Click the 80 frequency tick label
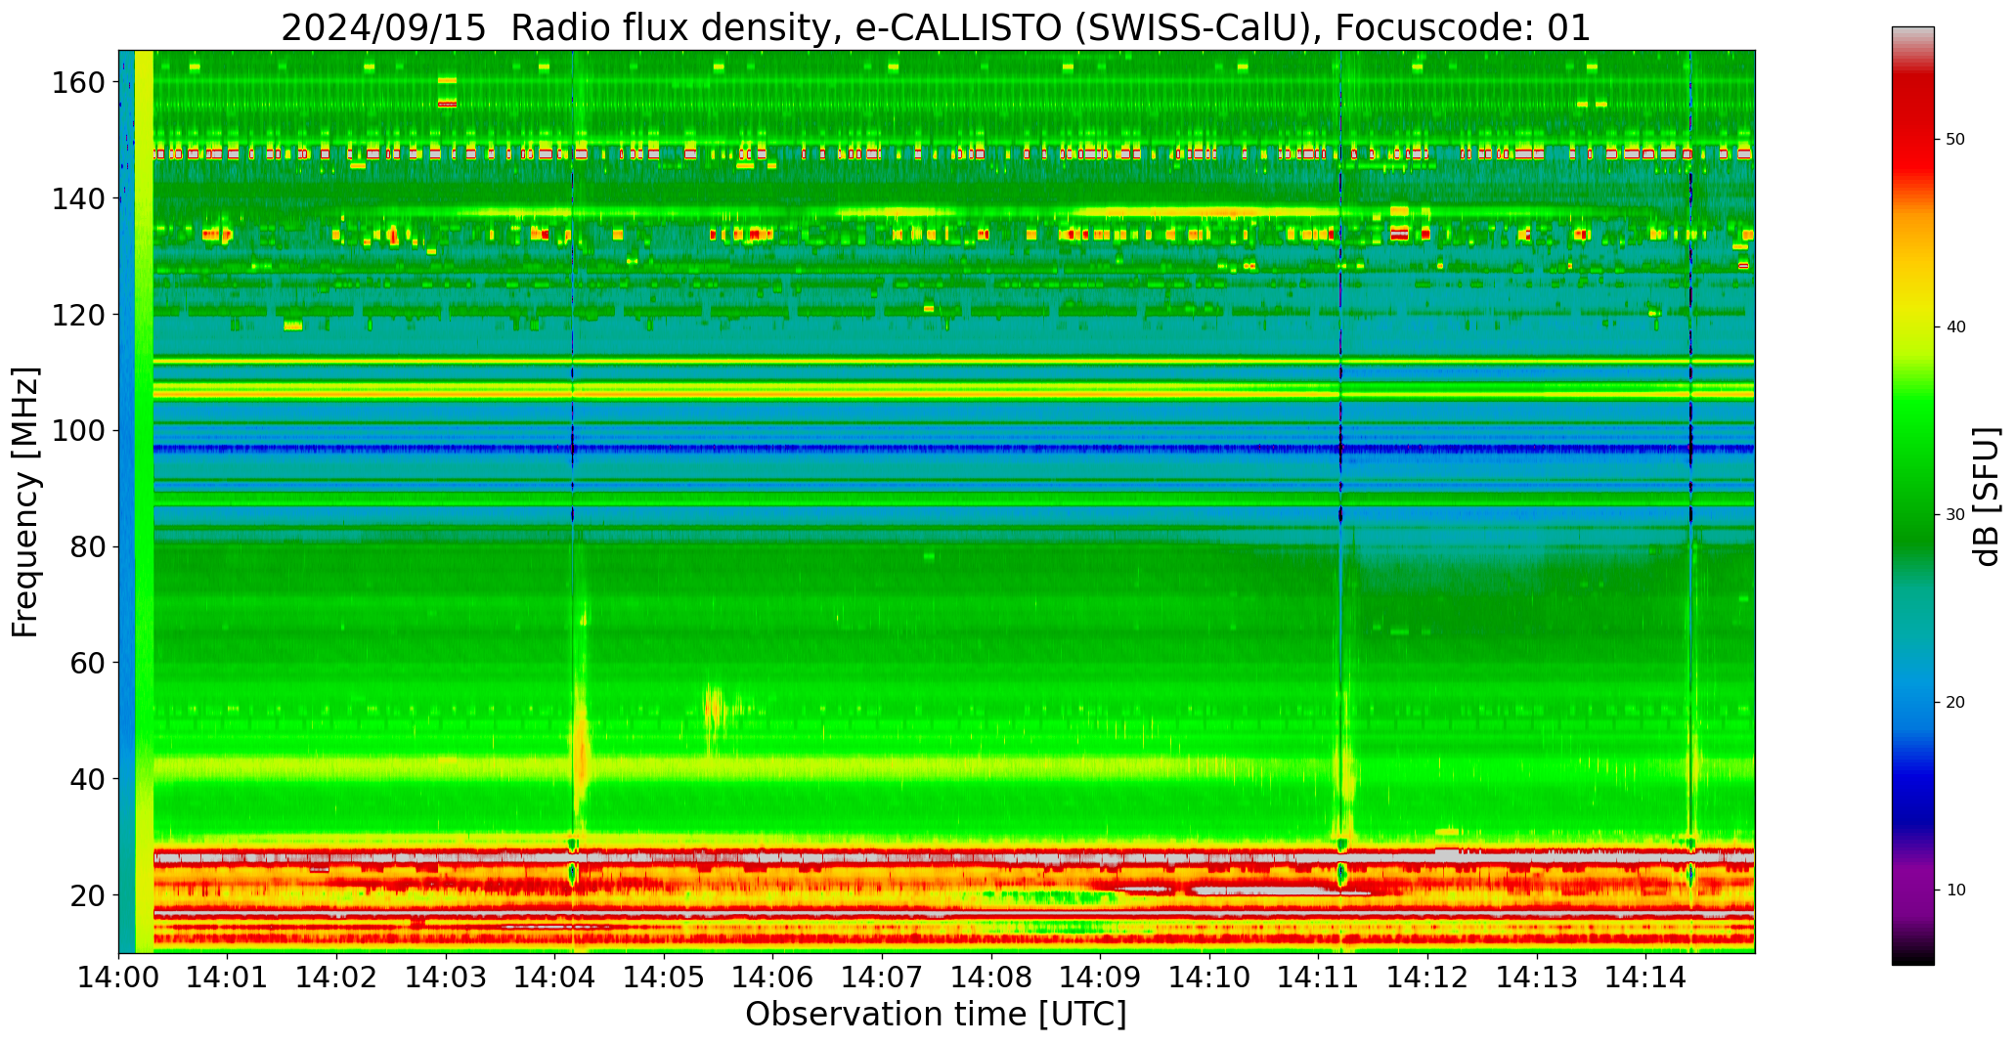 (x=87, y=546)
